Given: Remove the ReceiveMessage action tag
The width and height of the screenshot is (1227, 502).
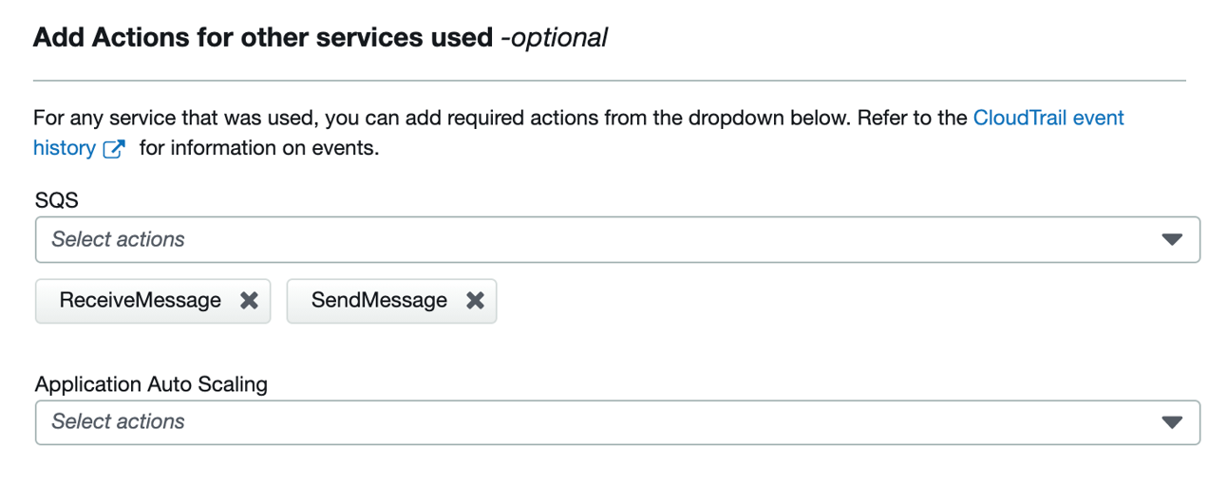Looking at the screenshot, I should (x=249, y=301).
